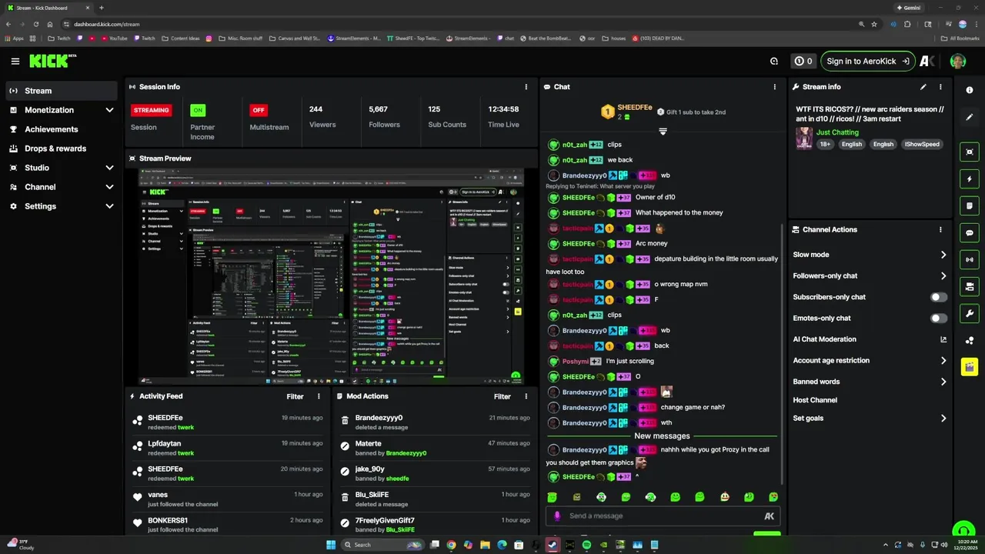Open the Mod Actions Filter
This screenshot has height=554, width=985.
coord(503,396)
